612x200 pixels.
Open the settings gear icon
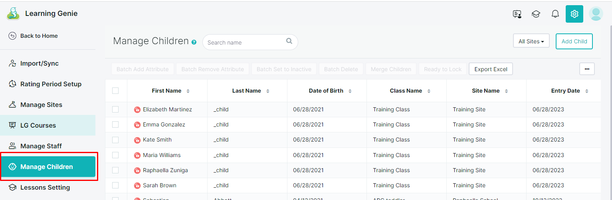point(574,14)
